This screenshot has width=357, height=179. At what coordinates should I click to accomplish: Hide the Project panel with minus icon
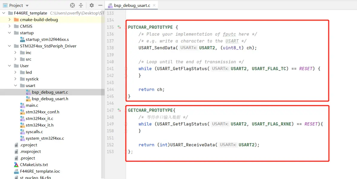[100, 5]
